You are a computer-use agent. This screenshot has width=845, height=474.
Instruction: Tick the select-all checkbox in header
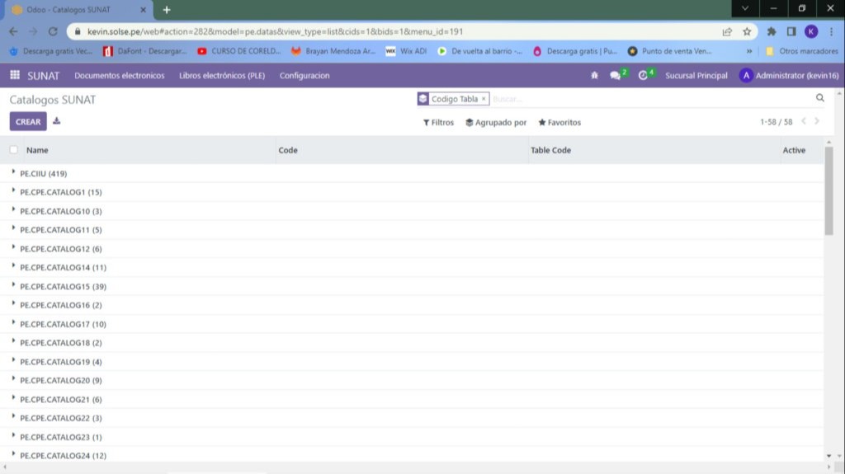(x=13, y=150)
